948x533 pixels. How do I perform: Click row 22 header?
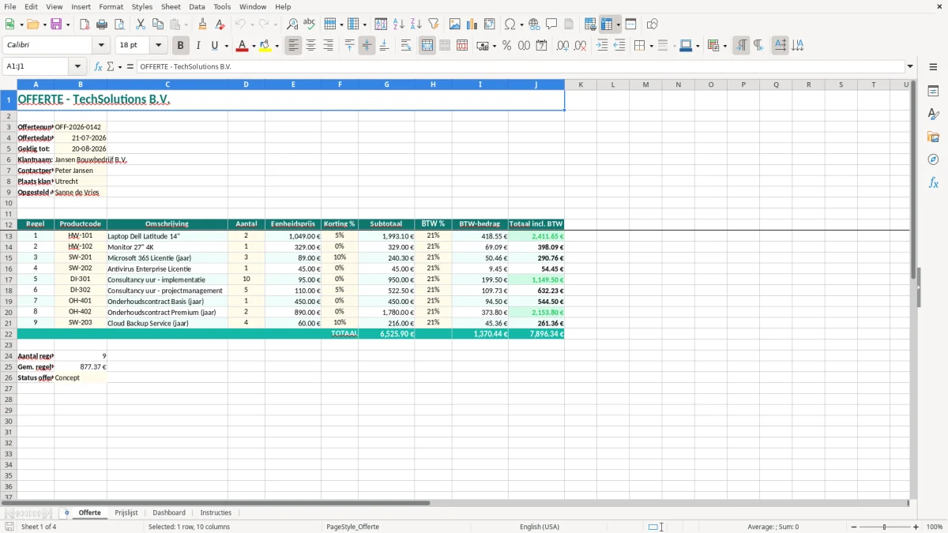(8, 334)
